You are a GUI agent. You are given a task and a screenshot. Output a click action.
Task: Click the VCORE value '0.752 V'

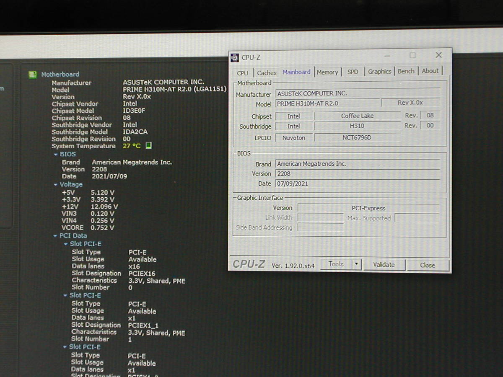(x=102, y=228)
